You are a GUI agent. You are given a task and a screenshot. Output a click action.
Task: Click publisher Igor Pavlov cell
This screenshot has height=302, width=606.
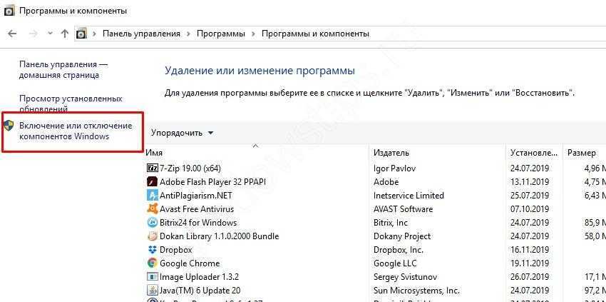coord(394,168)
